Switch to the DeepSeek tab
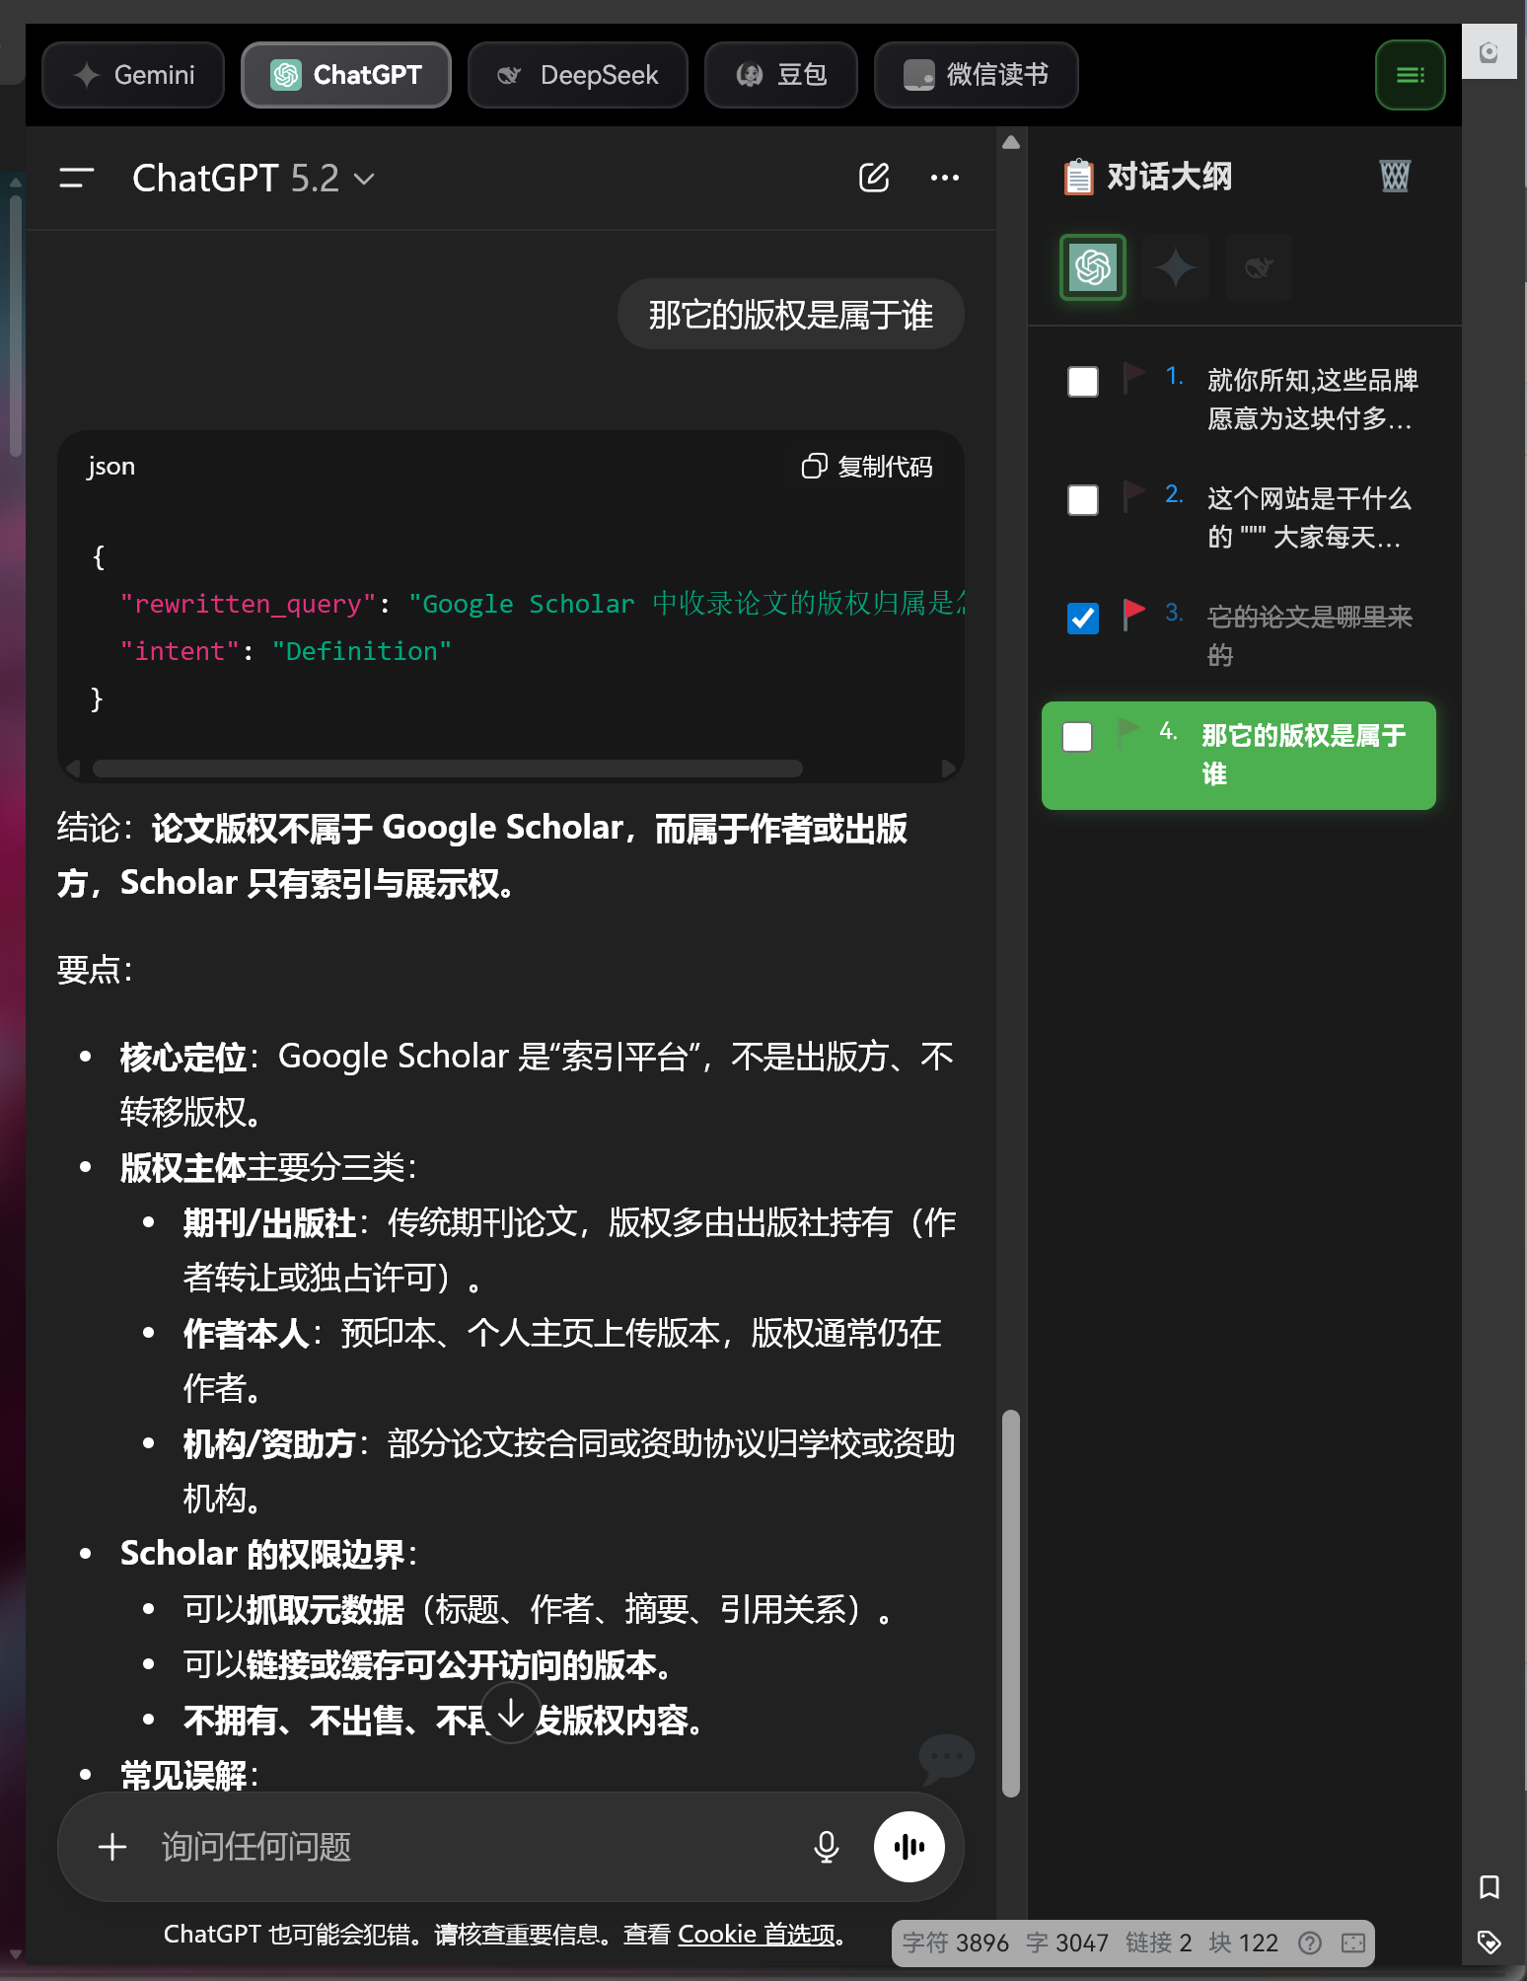The width and height of the screenshot is (1527, 1981). (578, 75)
